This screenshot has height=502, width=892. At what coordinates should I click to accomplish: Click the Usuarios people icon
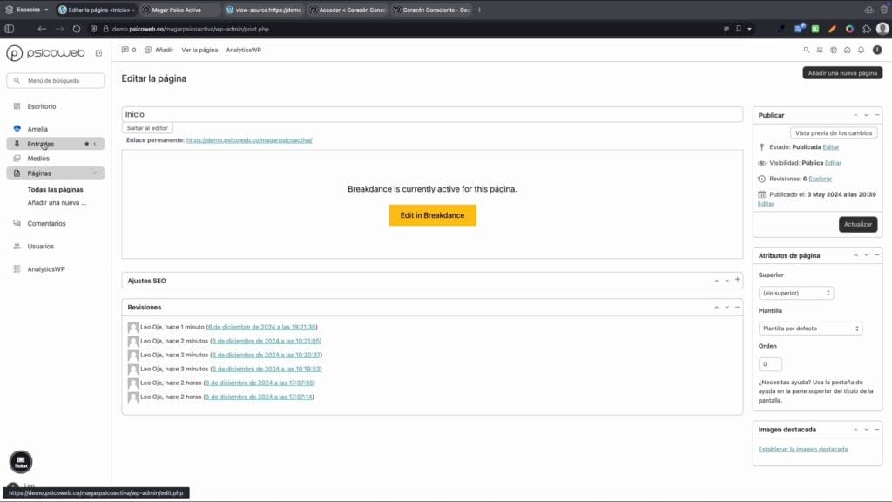(x=17, y=247)
